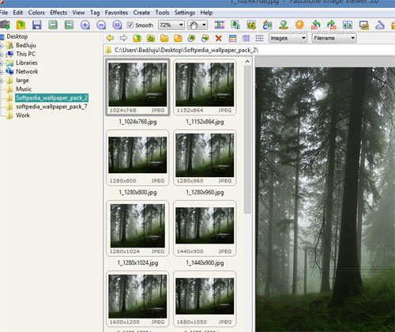Select Libraries in the folder tree
This screenshot has width=395, height=332.
coord(27,62)
